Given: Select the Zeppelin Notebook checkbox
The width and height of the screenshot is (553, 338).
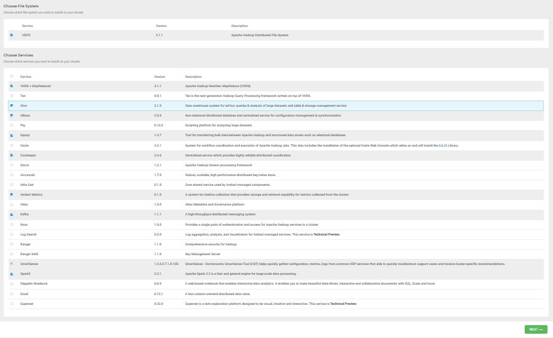Looking at the screenshot, I should coord(12,284).
